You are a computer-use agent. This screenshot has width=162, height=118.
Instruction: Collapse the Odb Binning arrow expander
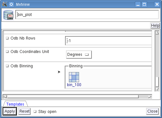[59, 72]
